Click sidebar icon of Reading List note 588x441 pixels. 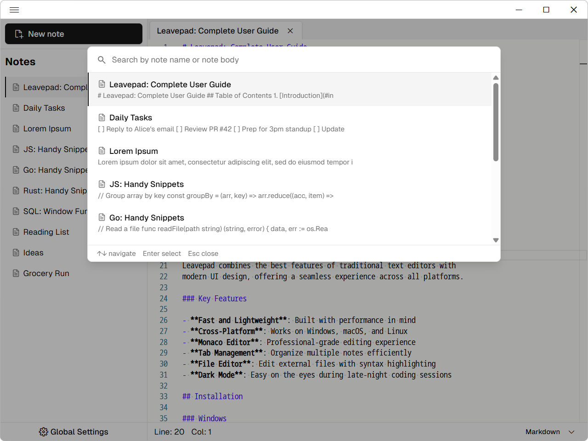pyautogui.click(x=16, y=232)
